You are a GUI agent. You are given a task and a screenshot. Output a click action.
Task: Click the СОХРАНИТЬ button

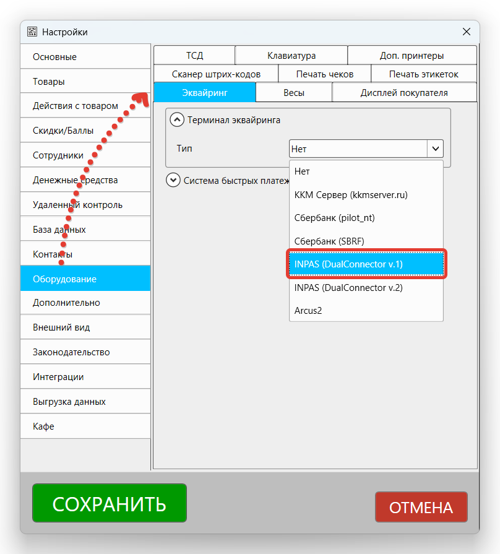(x=109, y=503)
